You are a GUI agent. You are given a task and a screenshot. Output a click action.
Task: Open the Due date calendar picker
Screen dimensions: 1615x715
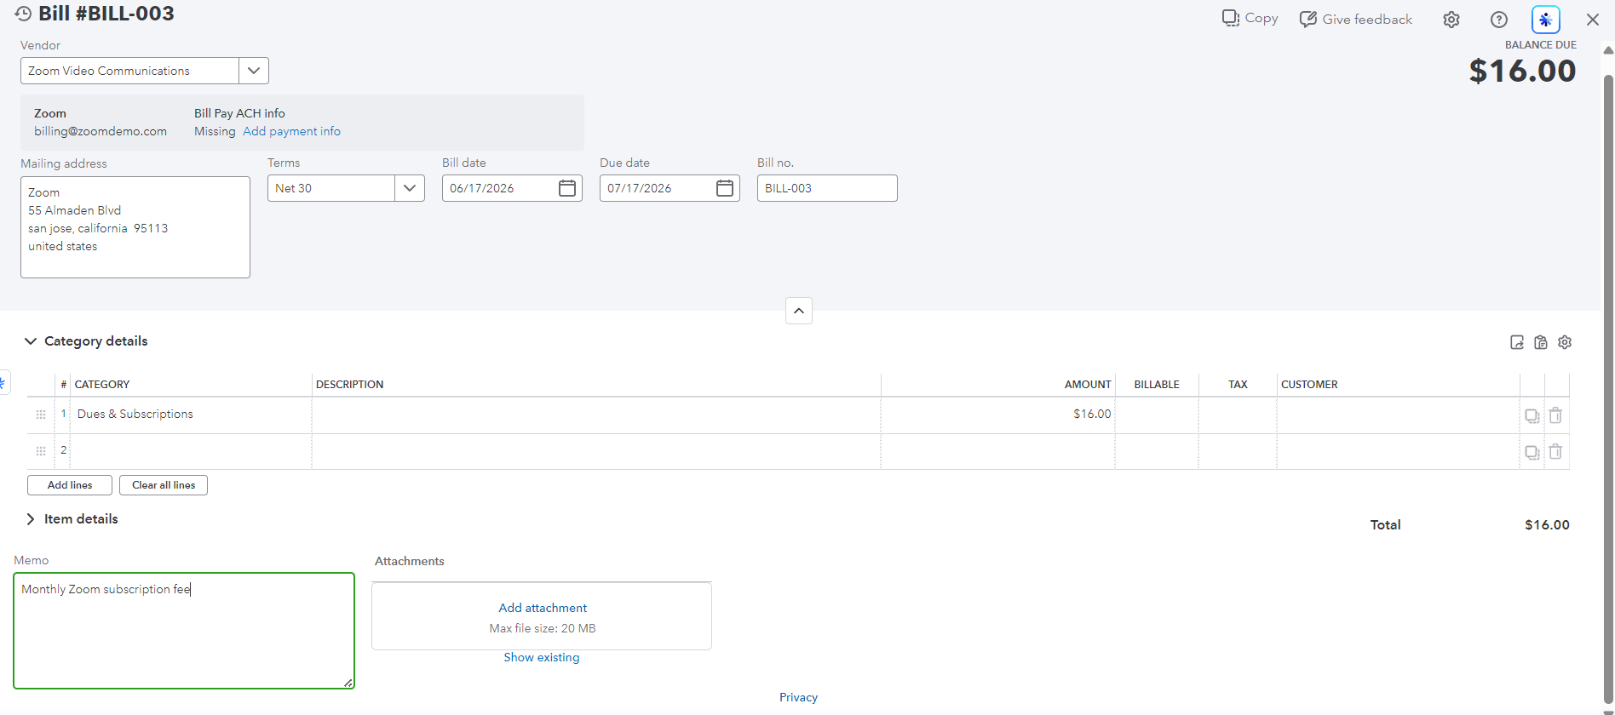click(x=725, y=188)
